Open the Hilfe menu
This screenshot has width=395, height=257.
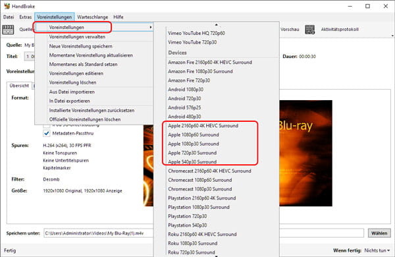pyautogui.click(x=118, y=17)
